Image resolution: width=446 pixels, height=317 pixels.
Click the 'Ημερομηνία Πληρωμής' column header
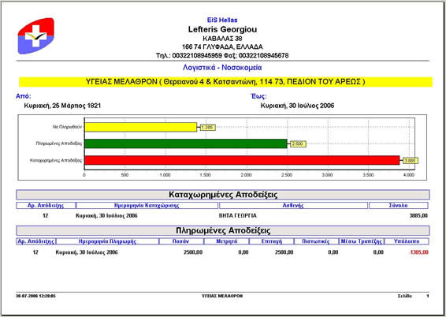107,241
